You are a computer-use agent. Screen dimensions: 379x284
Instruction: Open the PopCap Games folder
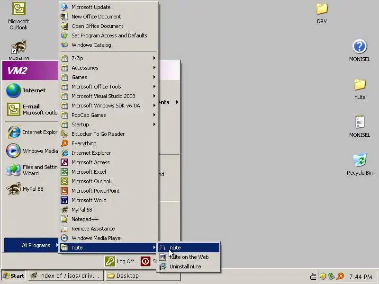click(108, 115)
